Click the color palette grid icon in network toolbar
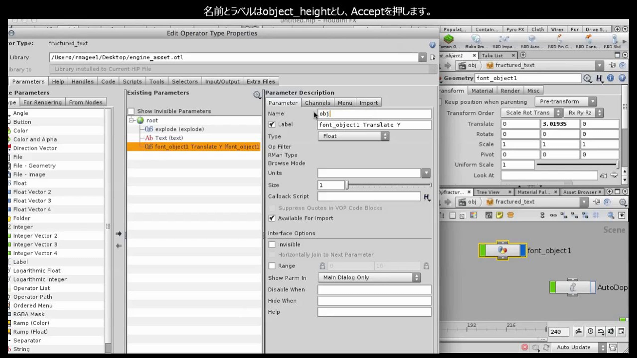 474,215
